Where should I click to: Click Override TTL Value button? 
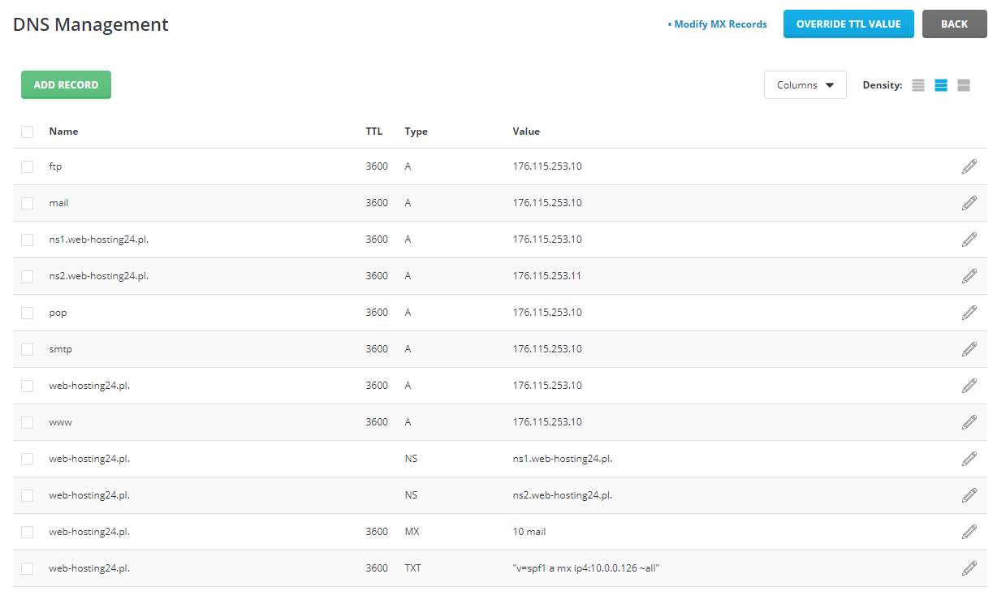[848, 24]
